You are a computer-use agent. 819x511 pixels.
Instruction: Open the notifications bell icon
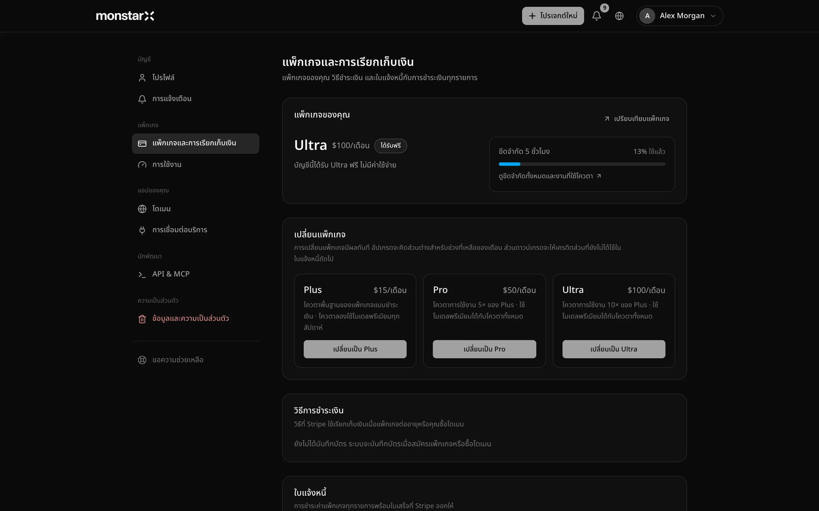(596, 16)
